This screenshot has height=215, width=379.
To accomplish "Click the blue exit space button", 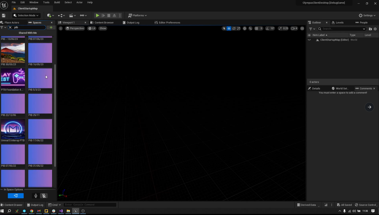I will pyautogui.click(x=16, y=196).
